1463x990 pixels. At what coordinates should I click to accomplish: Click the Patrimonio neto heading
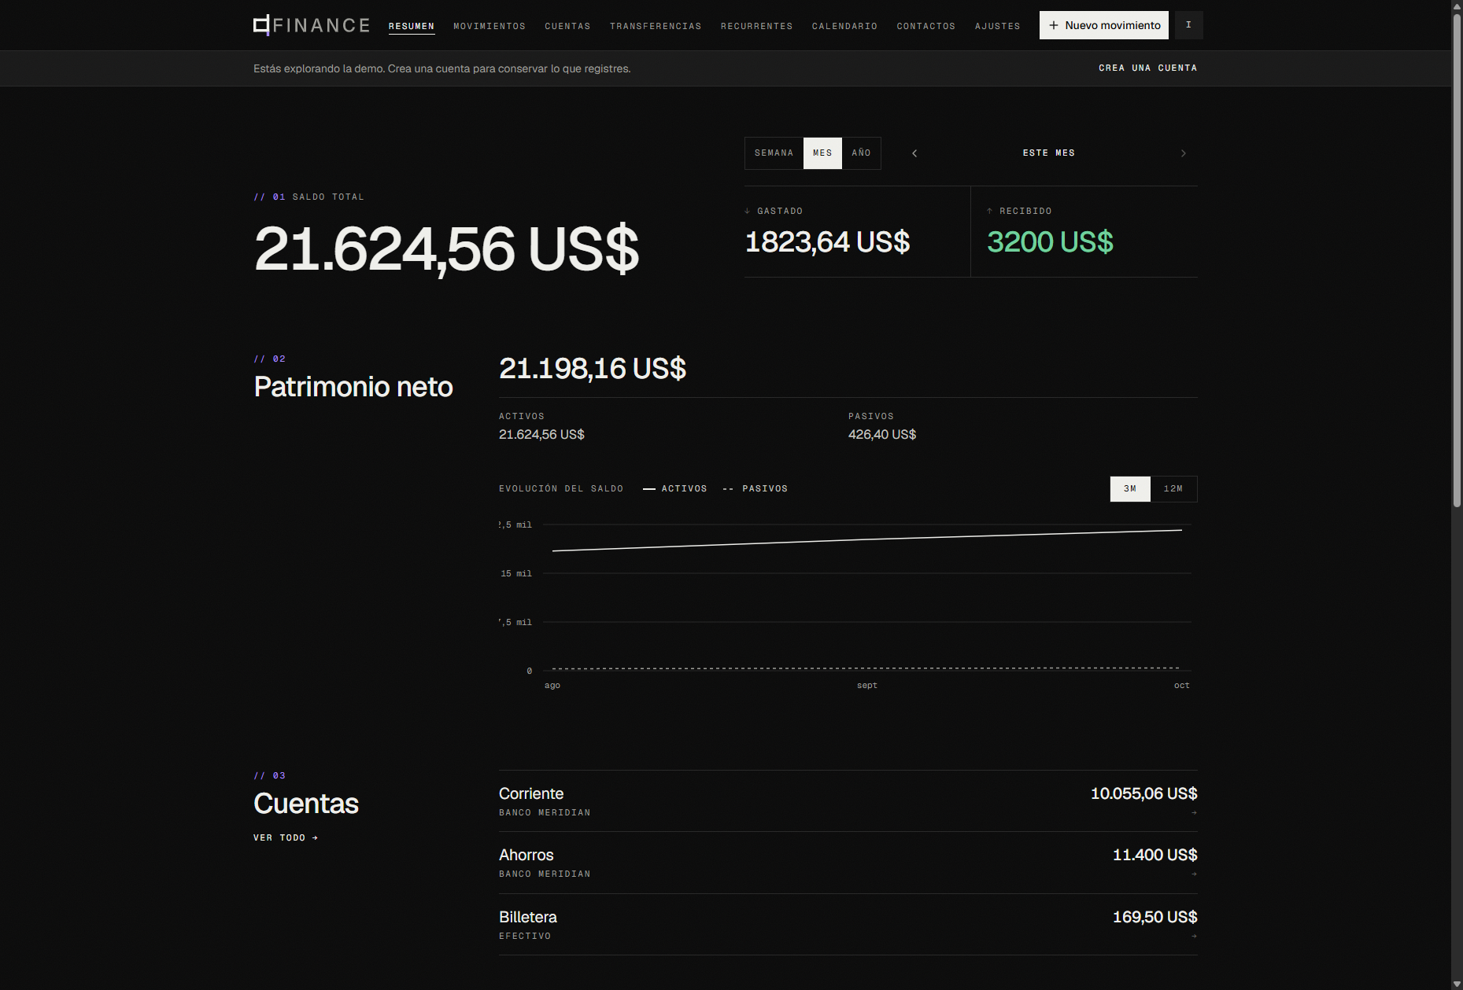[x=353, y=388]
